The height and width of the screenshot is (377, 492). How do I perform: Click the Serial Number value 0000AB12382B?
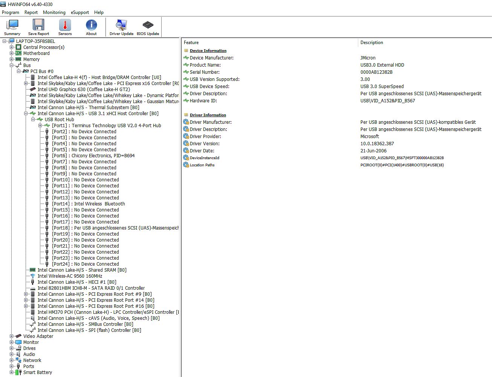click(x=376, y=72)
